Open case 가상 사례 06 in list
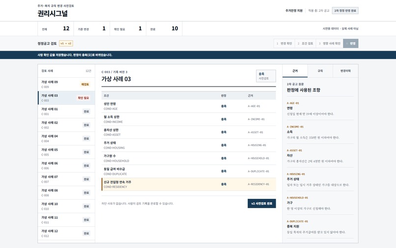The width and height of the screenshot is (396, 248). pos(66,165)
